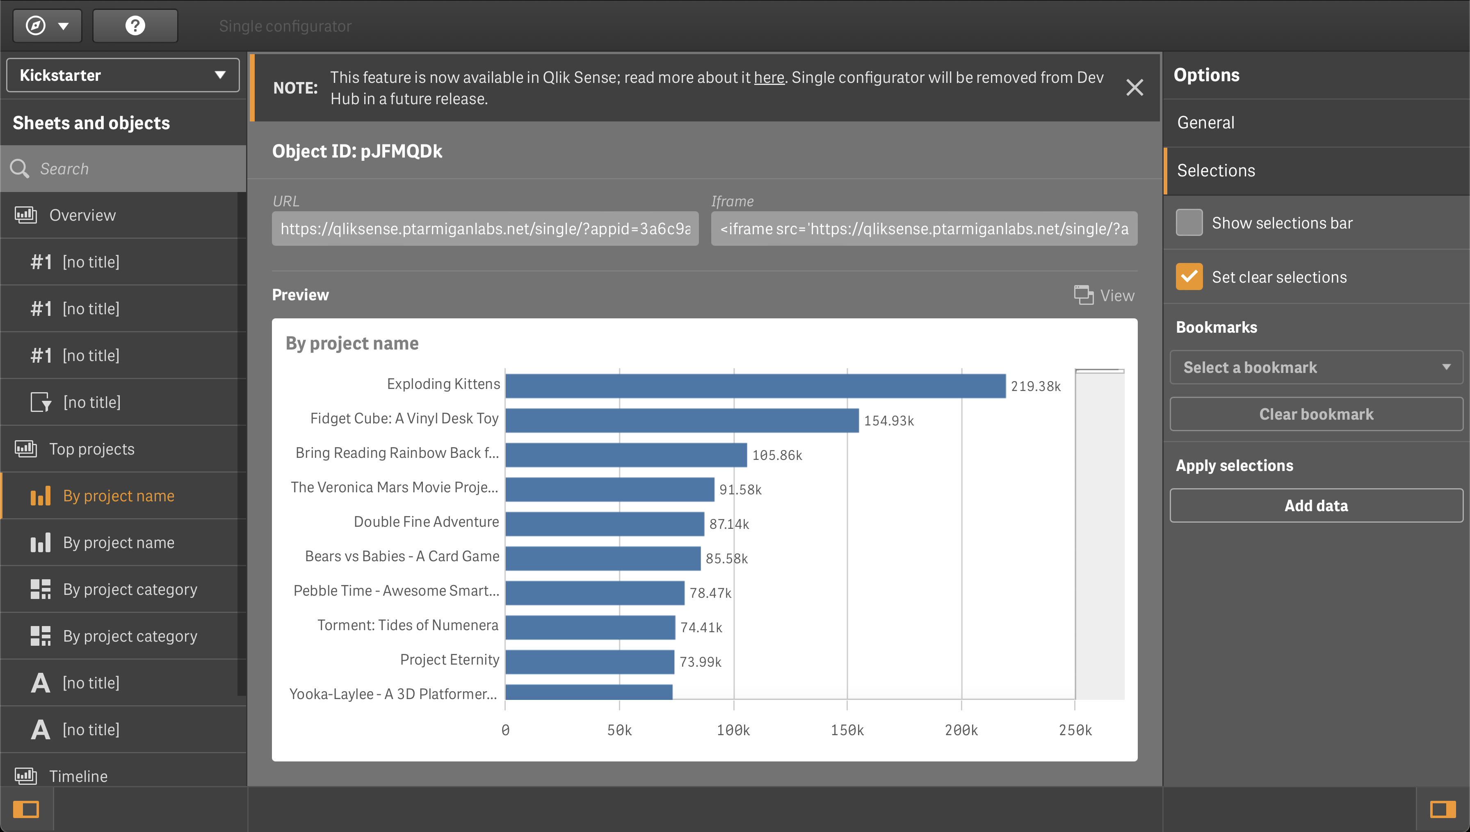This screenshot has height=832, width=1470.
Task: Select the filter pane [no title] object
Action: pos(91,402)
